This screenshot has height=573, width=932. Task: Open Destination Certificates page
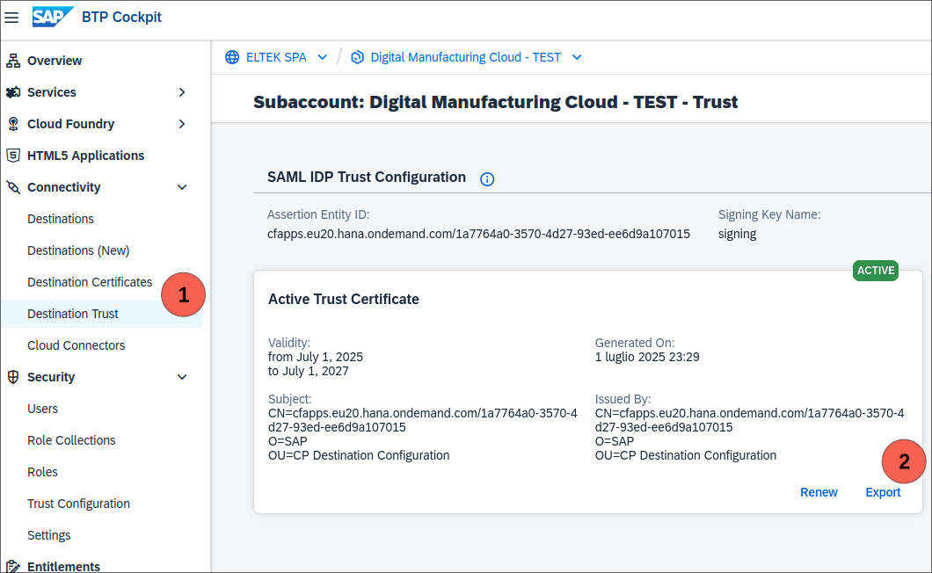point(90,282)
